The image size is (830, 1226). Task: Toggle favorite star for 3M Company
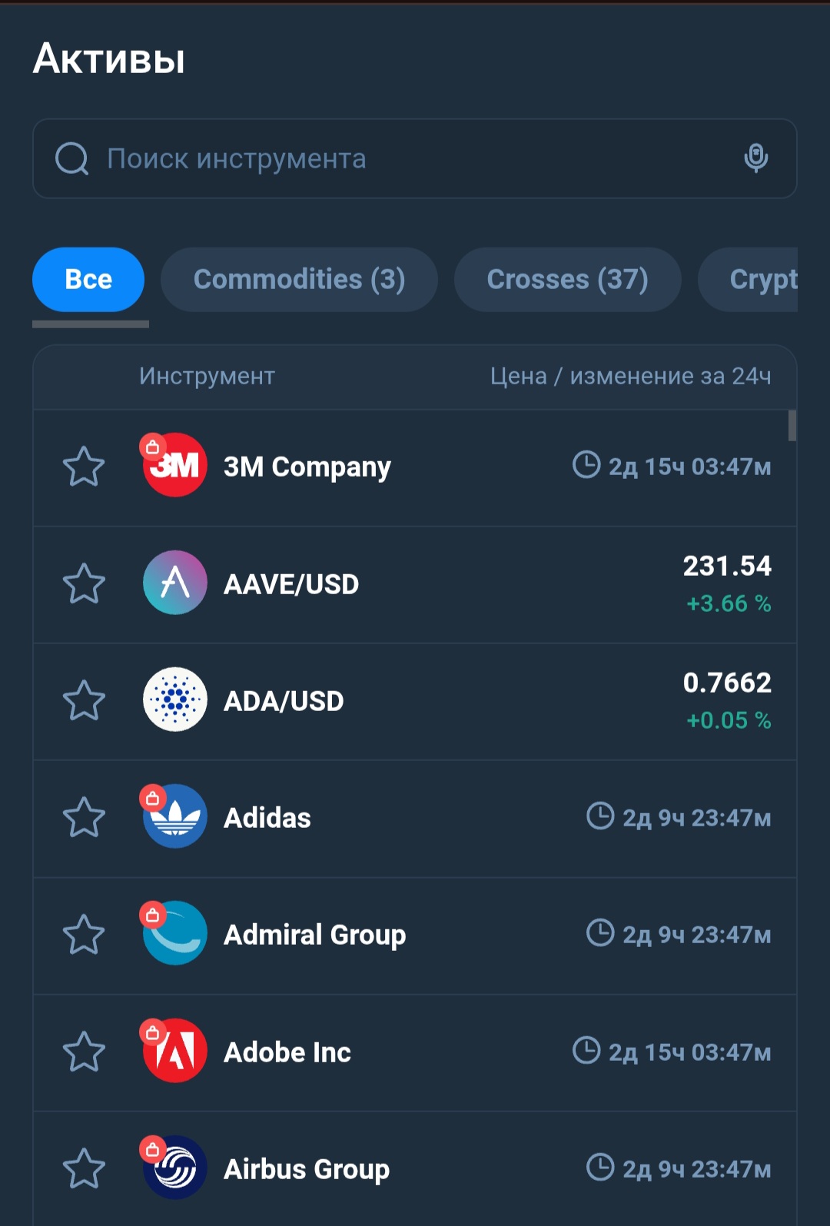coord(84,467)
